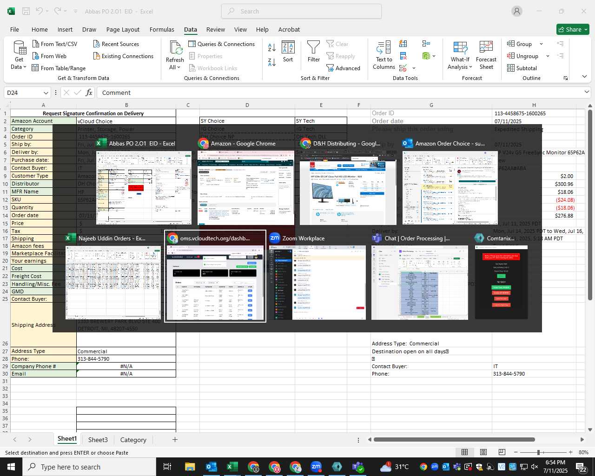Switch to Normal view in status bar
The height and width of the screenshot is (476, 595).
(x=464, y=452)
